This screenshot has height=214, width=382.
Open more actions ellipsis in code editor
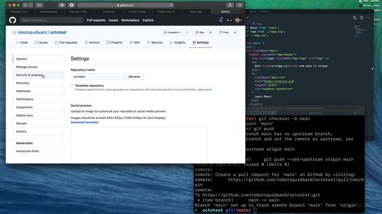pos(368,18)
